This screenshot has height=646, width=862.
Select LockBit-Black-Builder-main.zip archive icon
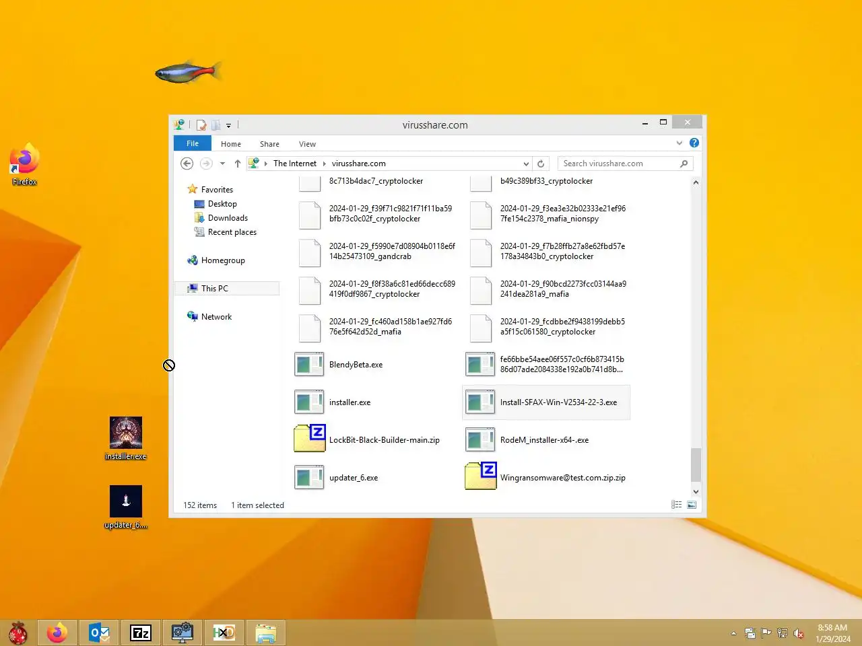[309, 438]
